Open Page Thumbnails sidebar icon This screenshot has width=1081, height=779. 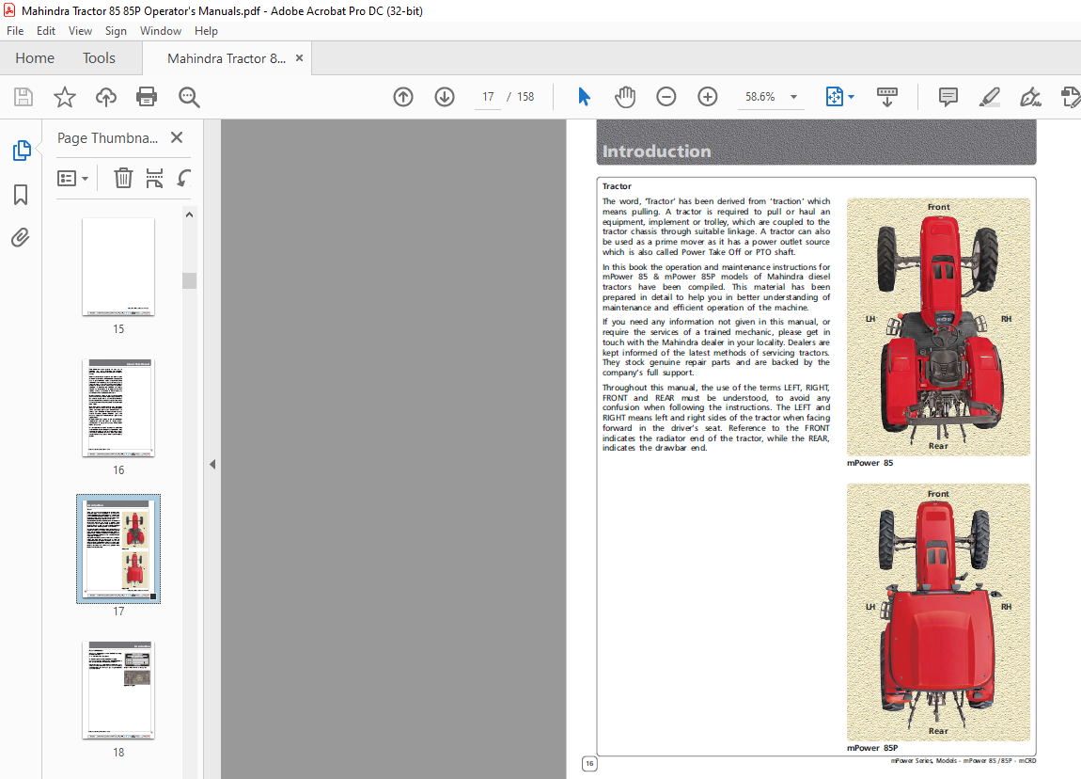21,150
